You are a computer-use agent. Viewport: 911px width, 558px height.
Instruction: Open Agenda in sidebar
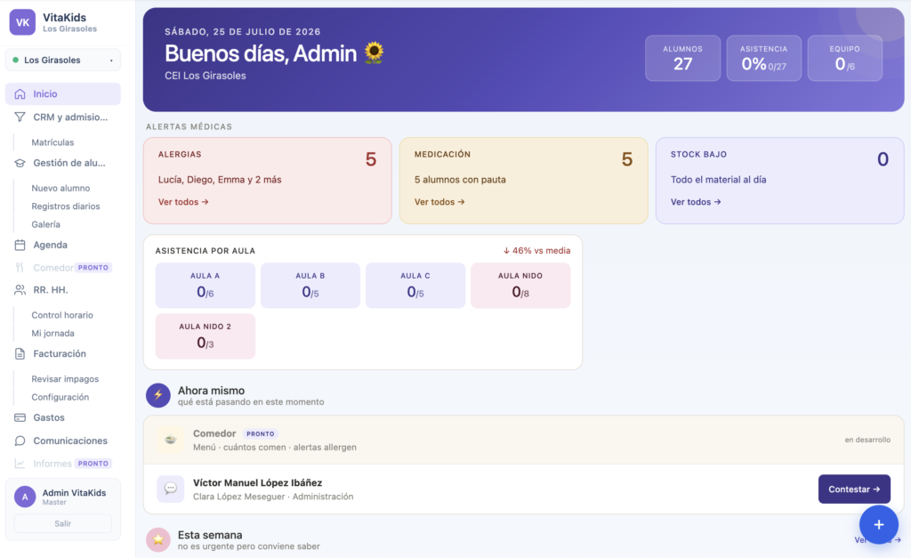tap(63, 245)
